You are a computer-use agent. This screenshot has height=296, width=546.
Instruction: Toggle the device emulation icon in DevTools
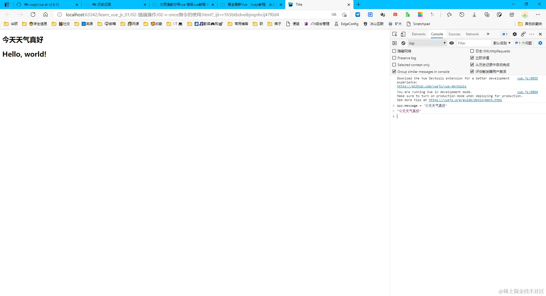point(403,34)
